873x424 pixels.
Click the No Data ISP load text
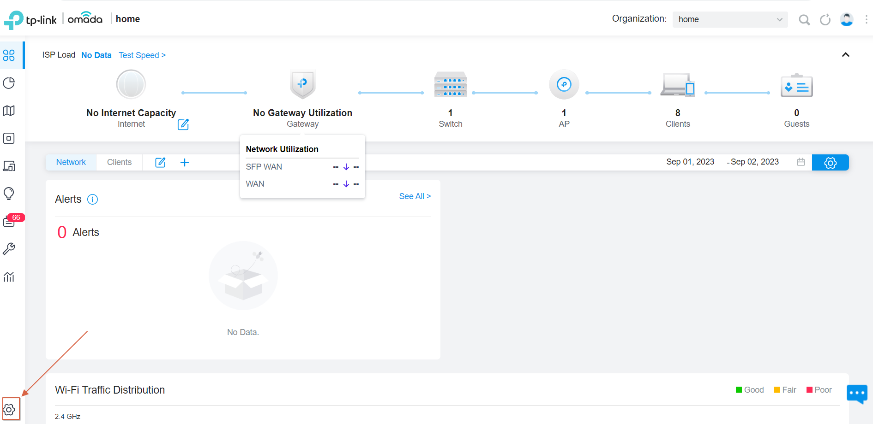(96, 55)
